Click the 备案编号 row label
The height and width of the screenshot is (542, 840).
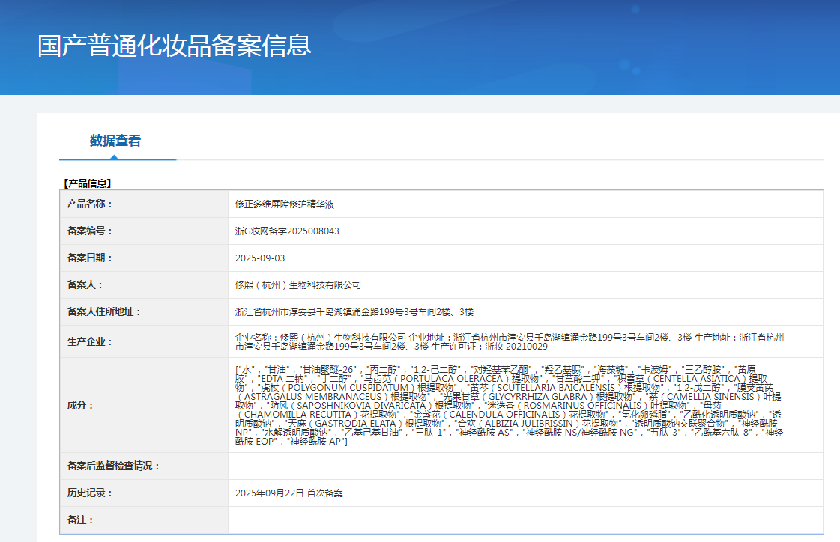[x=90, y=231]
